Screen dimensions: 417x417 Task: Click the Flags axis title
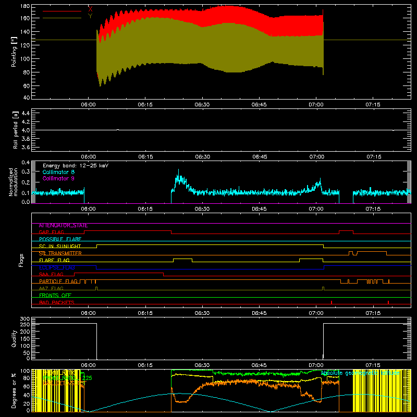tap(21, 260)
